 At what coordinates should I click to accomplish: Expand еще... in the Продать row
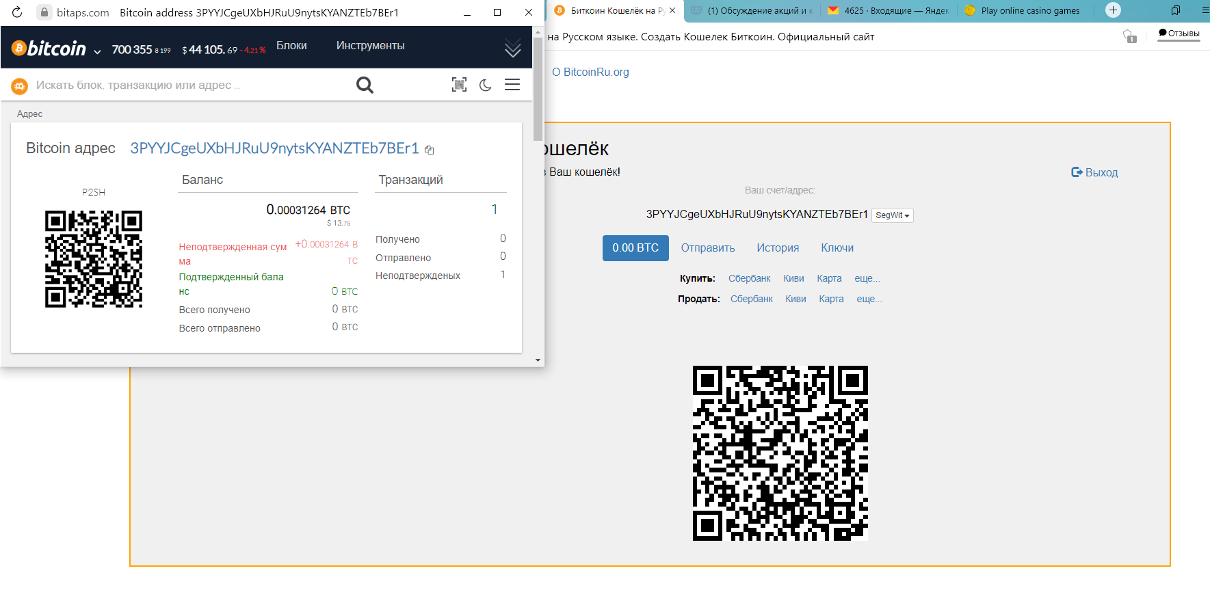coord(869,299)
